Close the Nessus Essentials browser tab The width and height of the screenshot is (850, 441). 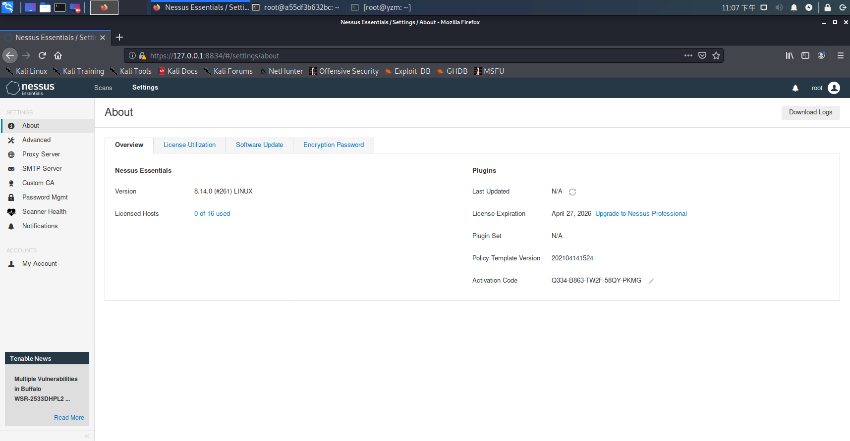[103, 38]
